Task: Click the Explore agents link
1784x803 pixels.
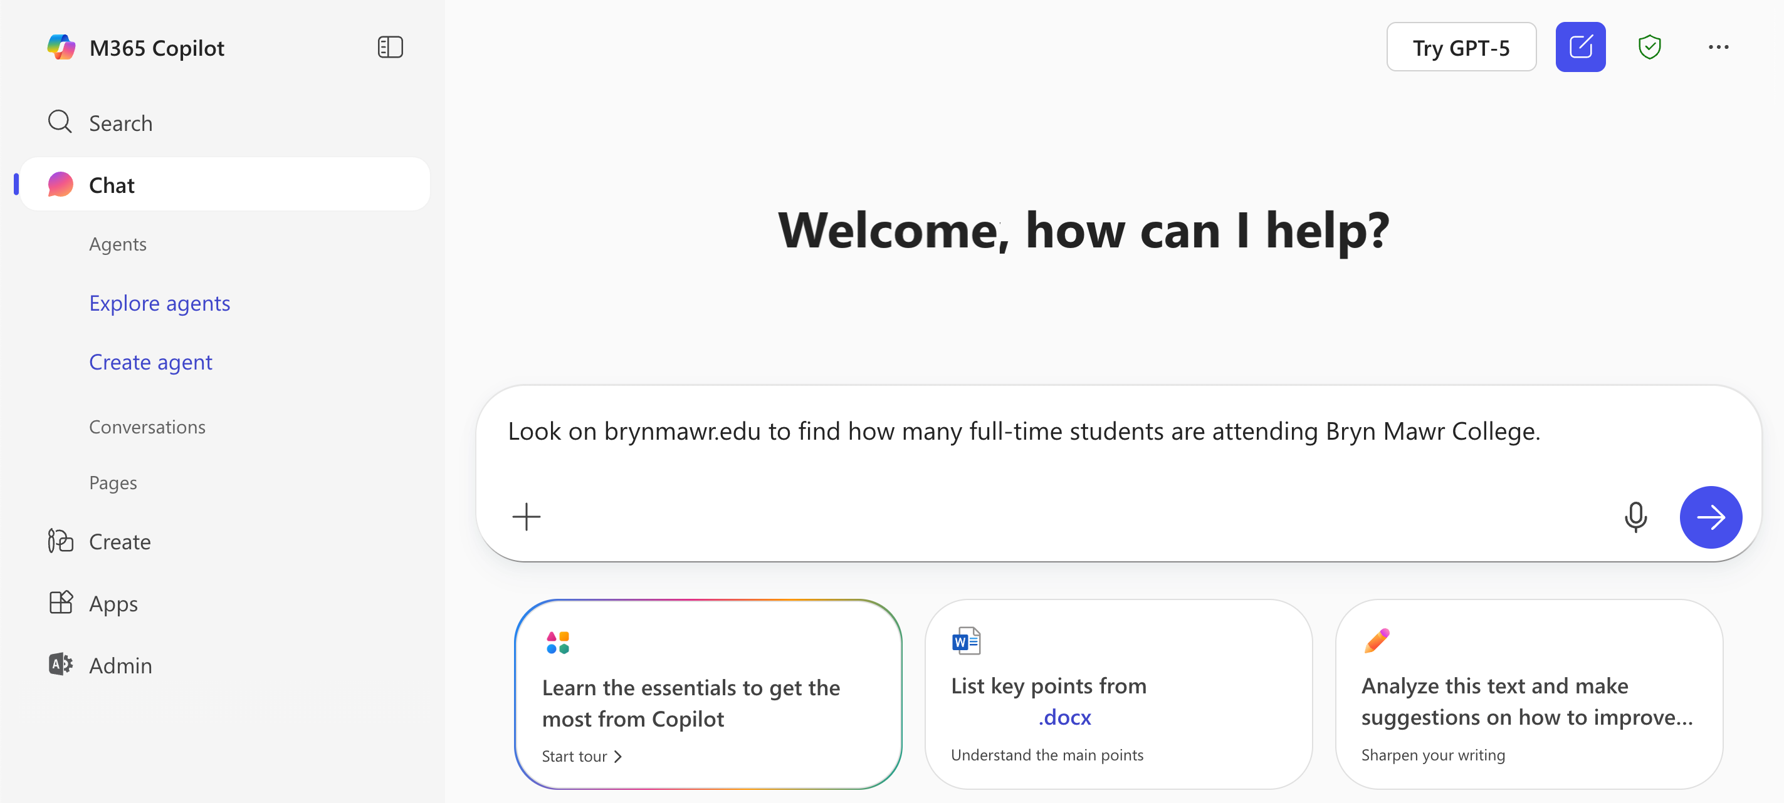Action: (x=159, y=303)
